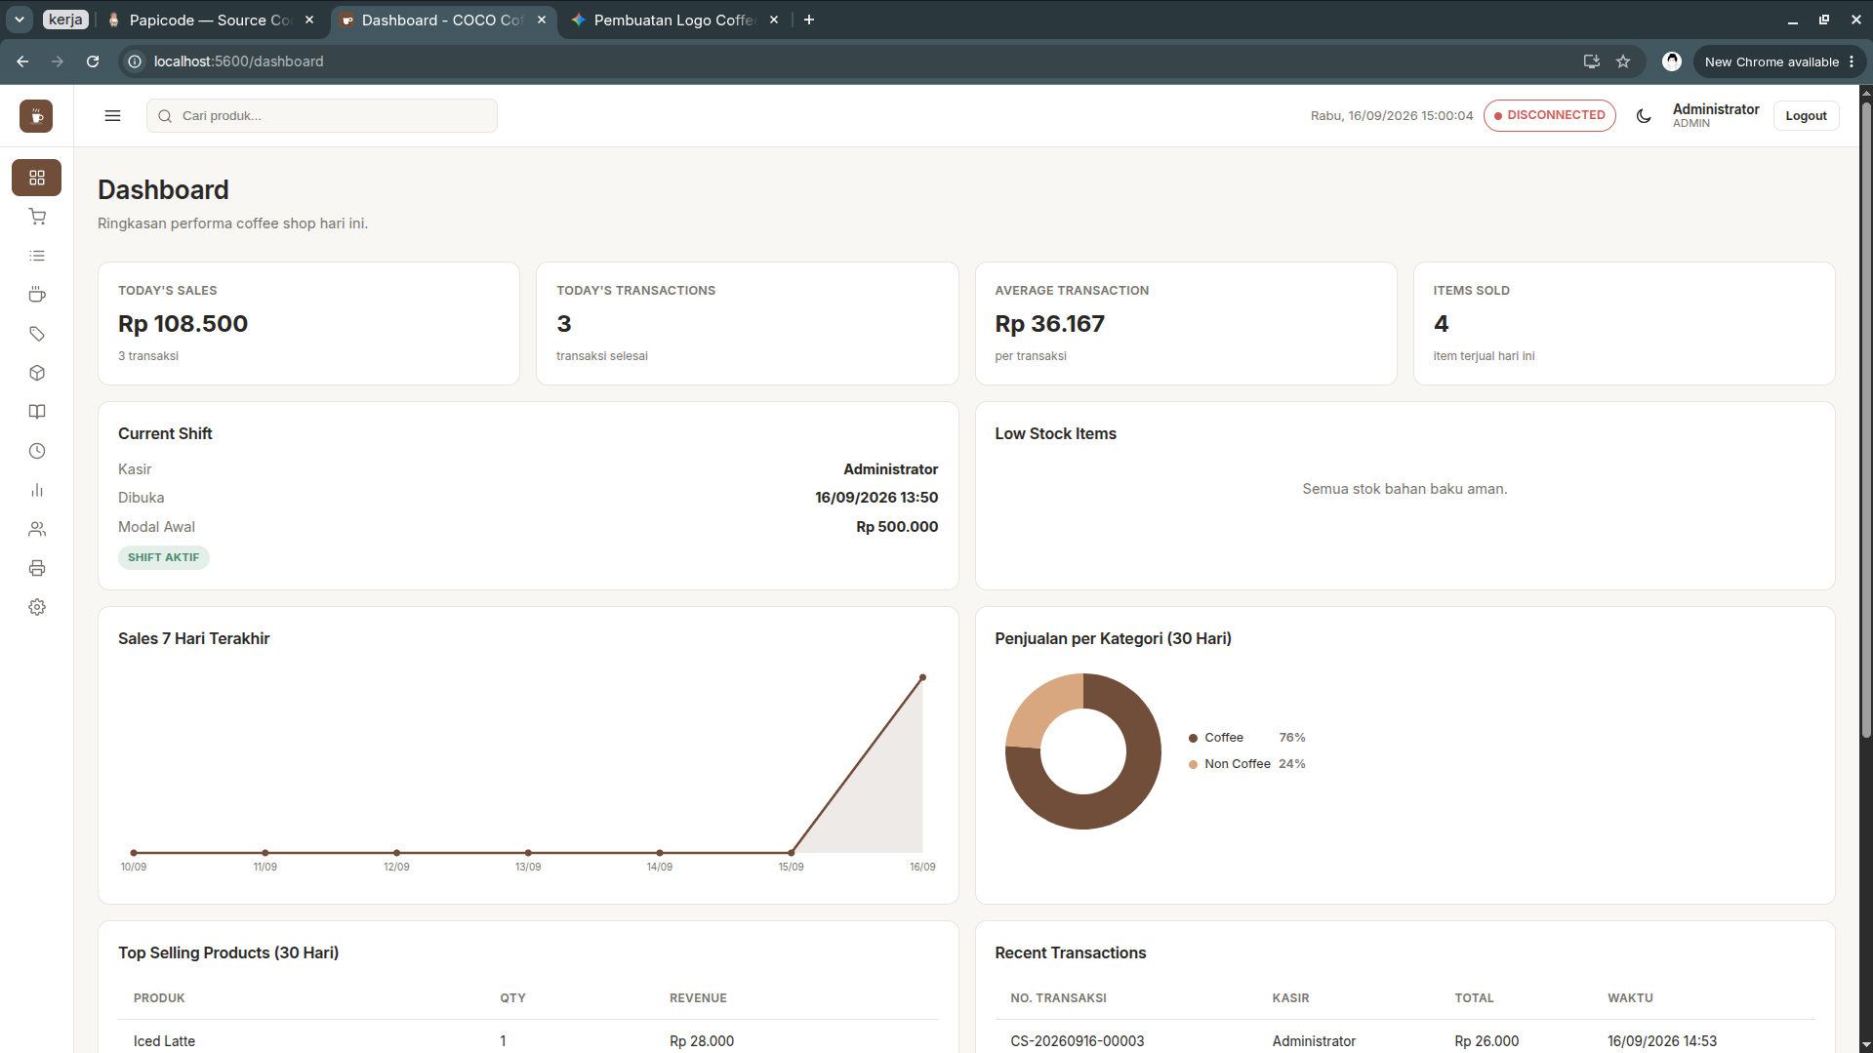The width and height of the screenshot is (1873, 1053).
Task: Open the Dashboard grid icon in sidebar
Action: click(x=37, y=178)
